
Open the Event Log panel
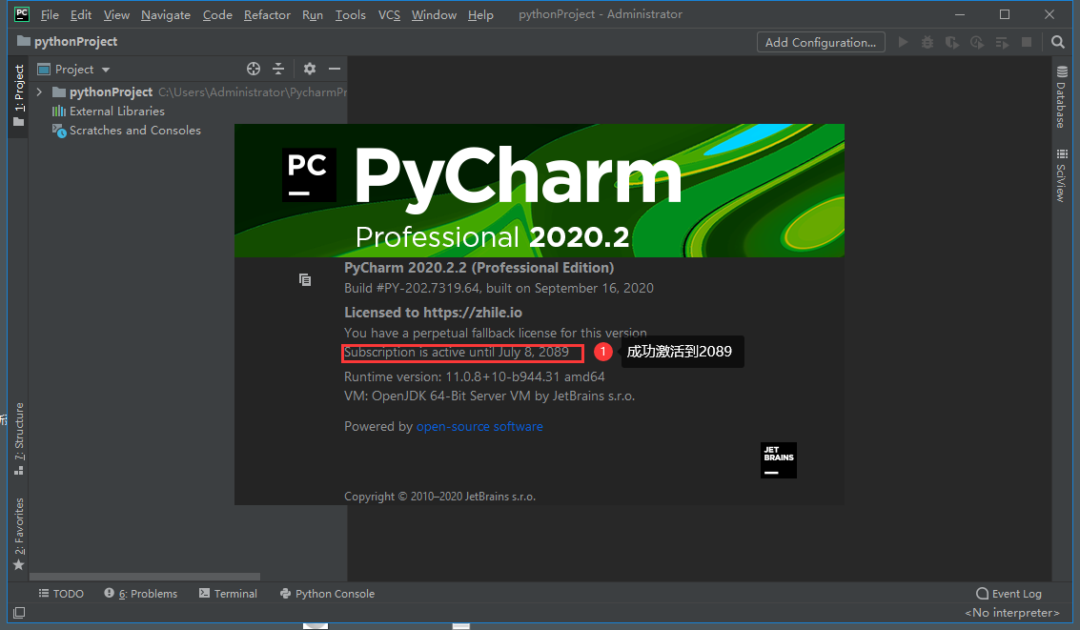click(x=1009, y=594)
